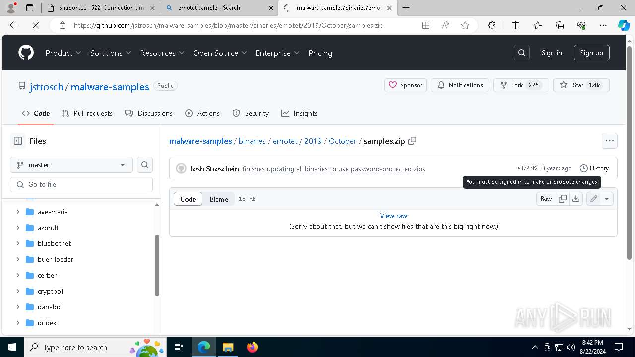Open edit options dropdown arrow
This screenshot has height=357, width=635.
(x=607, y=199)
